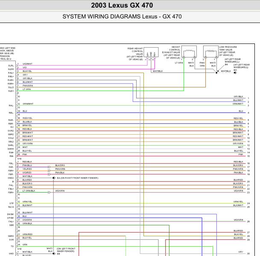Click the "TD" terminal label
Image resolution: width=260 pixels, height=256 pixels.
(x=12, y=246)
